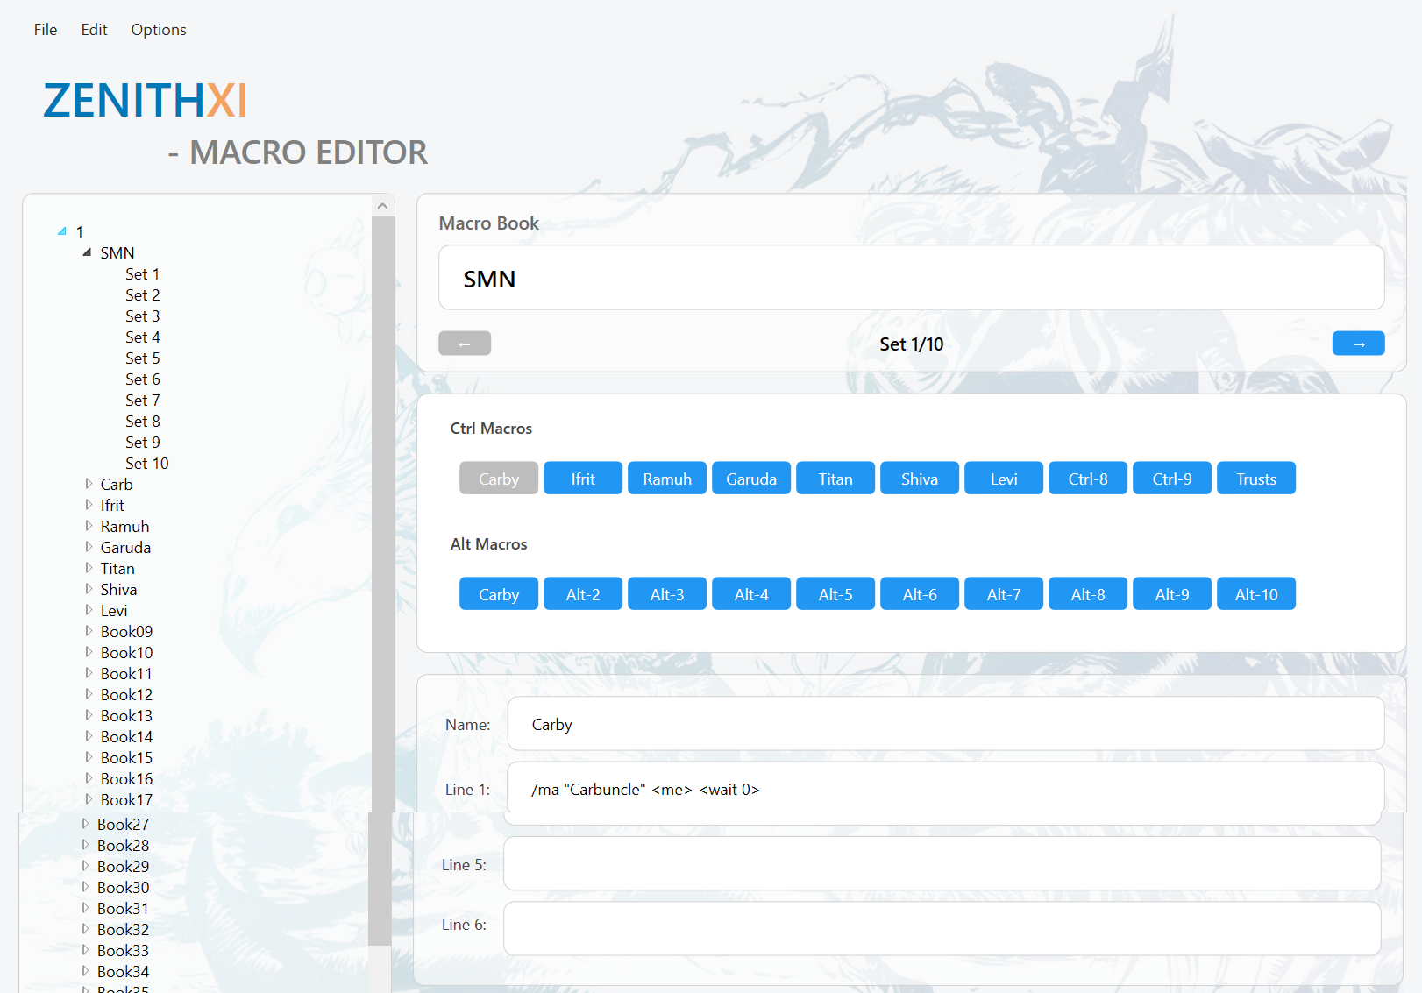Click the Macro Book name field
The height and width of the screenshot is (993, 1422).
click(x=911, y=279)
